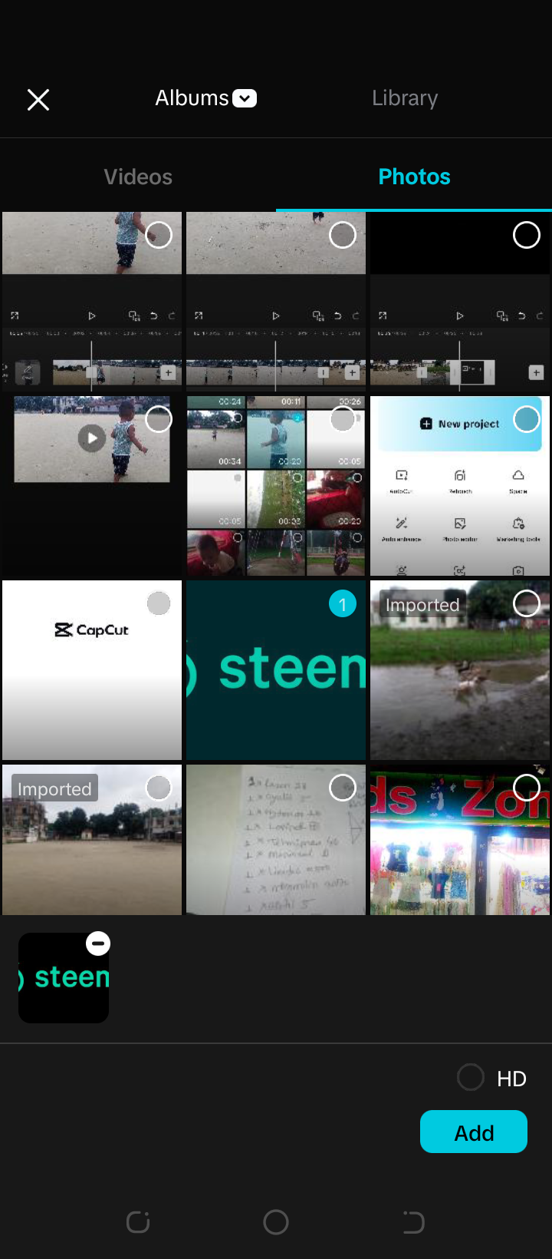Open the CapCut logo image
Screen dimensions: 552x1259
92,670
